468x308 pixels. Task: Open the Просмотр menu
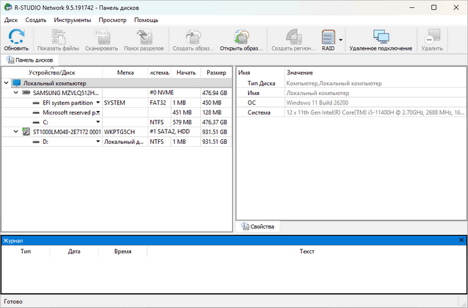(112, 20)
